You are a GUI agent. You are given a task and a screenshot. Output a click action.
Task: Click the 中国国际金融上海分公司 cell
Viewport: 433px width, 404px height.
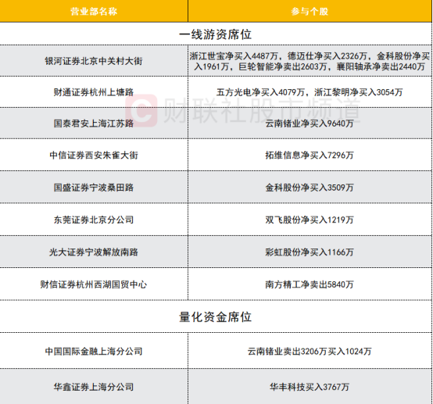94,351
